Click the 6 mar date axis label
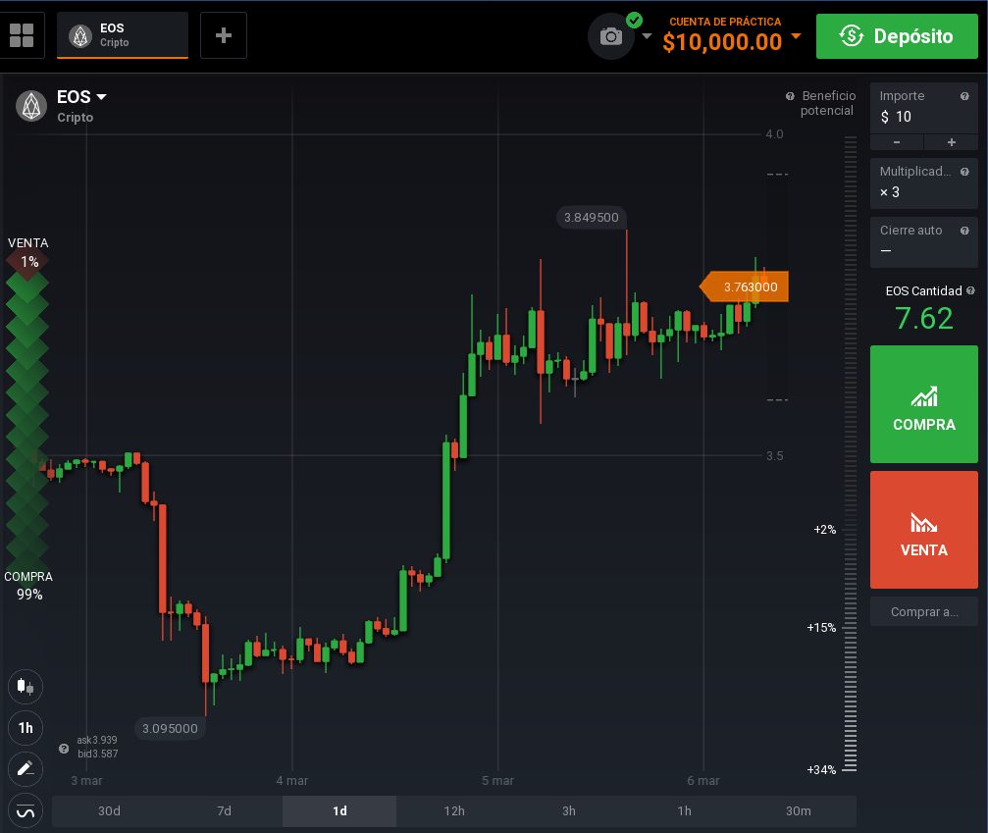 [703, 781]
